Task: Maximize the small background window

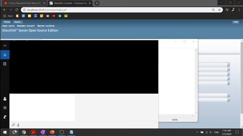Action: pyautogui.click(x=185, y=42)
